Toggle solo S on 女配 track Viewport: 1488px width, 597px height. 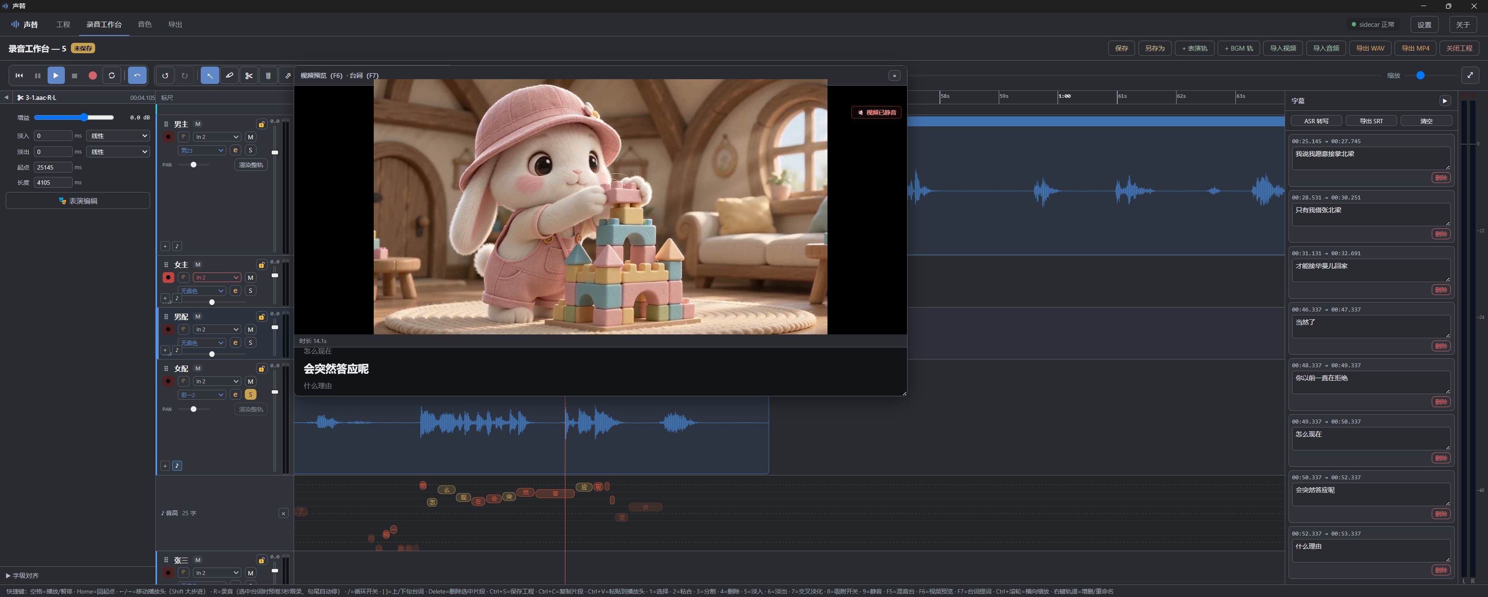point(251,395)
